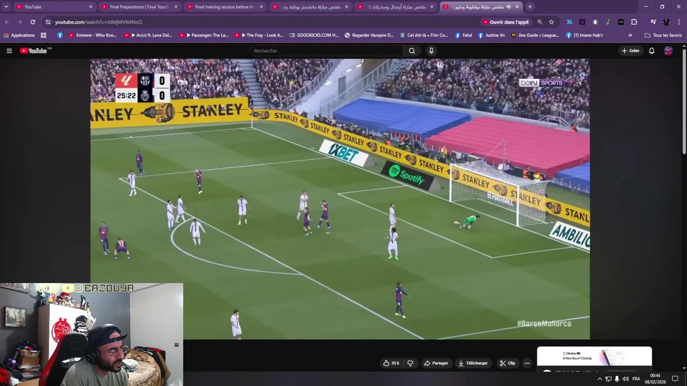Viewport: 687px width, 386px height.
Task: Switch to the YouTube tab
Action: click(x=54, y=7)
